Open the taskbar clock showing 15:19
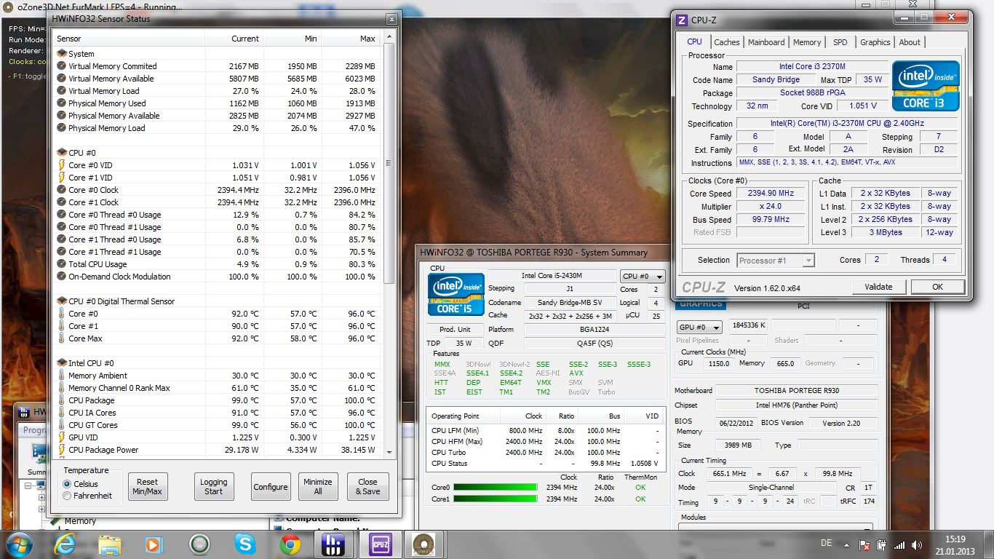Viewport: 994px width, 559px height. click(x=955, y=544)
